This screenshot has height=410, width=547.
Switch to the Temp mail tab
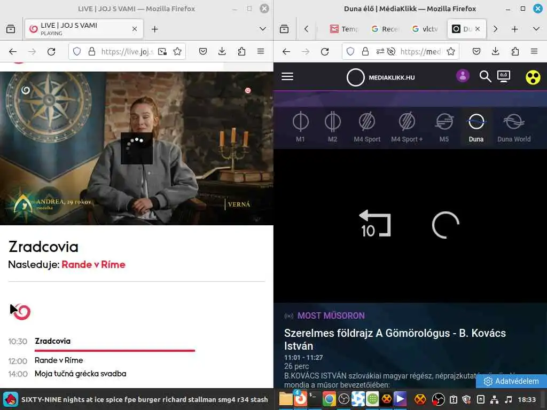(x=344, y=29)
